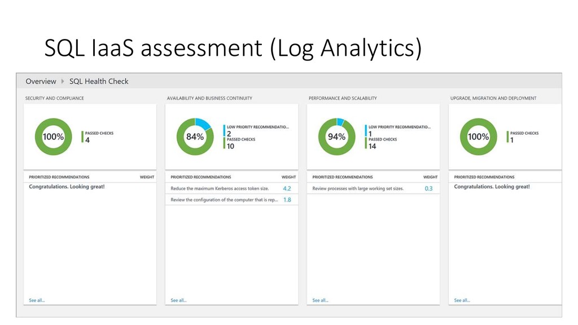Open Availability and Business Continuity 84% donut
Screen dimensions: 578x325
[195, 137]
